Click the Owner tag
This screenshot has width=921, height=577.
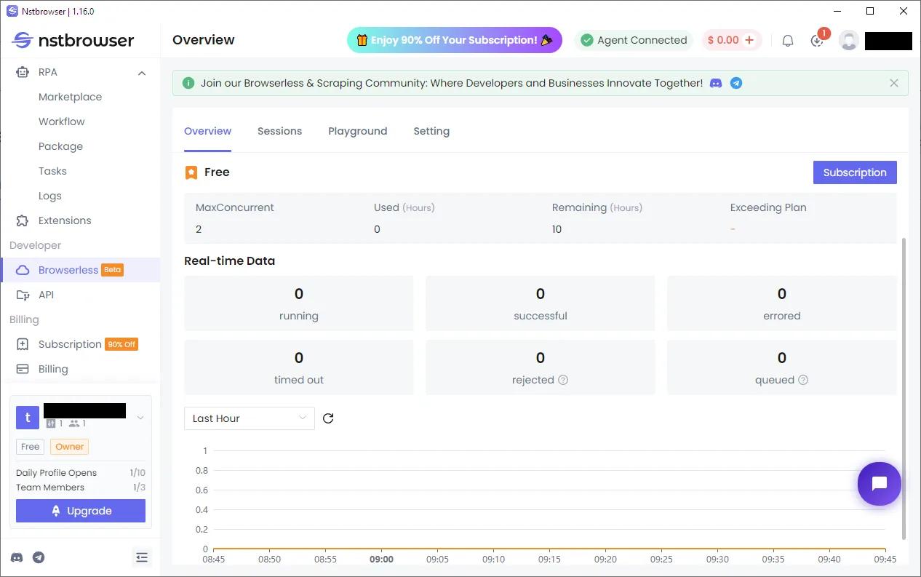(70, 447)
